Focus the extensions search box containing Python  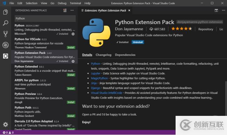(45, 18)
